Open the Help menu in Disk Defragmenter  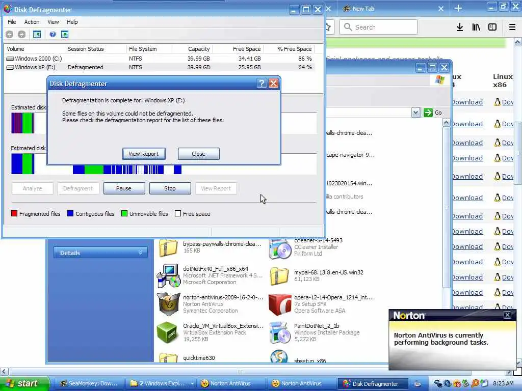pos(72,22)
